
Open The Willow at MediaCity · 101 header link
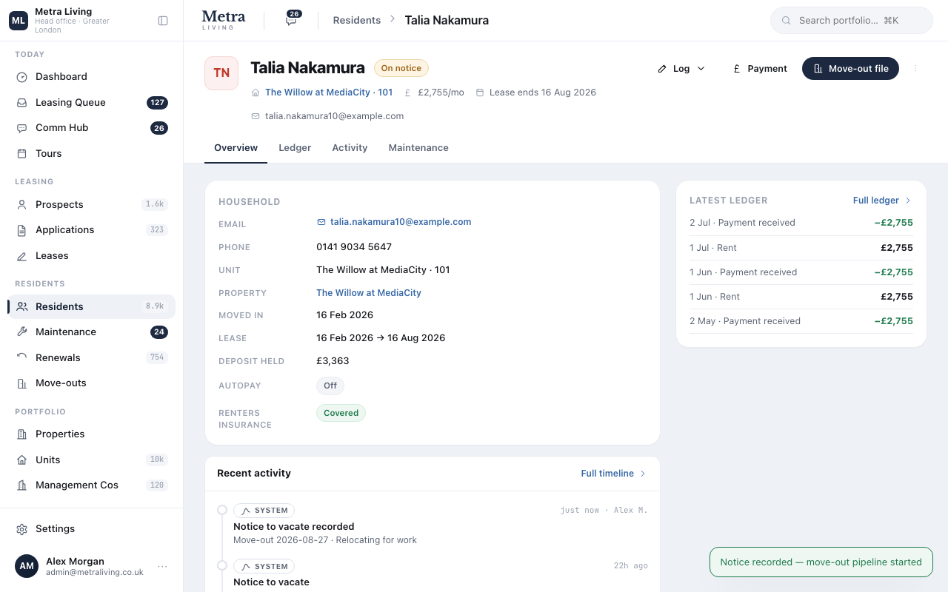[x=329, y=92]
